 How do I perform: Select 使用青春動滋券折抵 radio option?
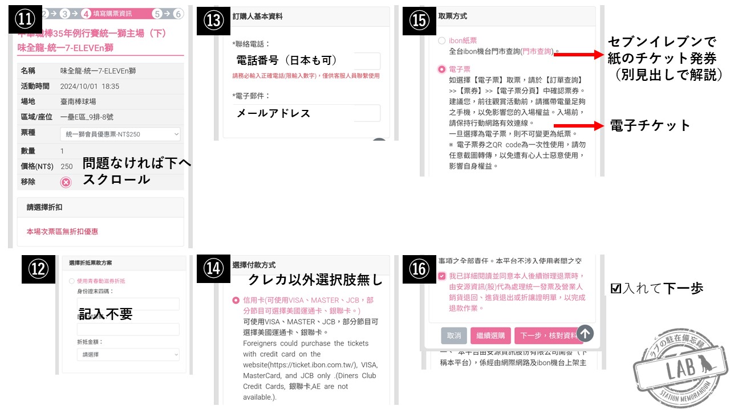coord(71,281)
